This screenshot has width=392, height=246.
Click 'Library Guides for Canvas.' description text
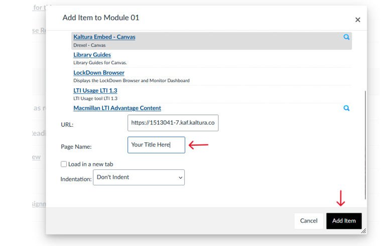click(x=100, y=63)
